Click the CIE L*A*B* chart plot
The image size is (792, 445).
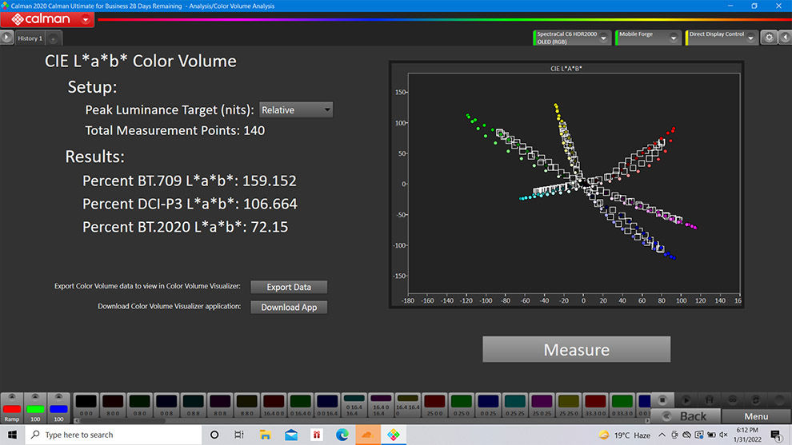coord(574,184)
